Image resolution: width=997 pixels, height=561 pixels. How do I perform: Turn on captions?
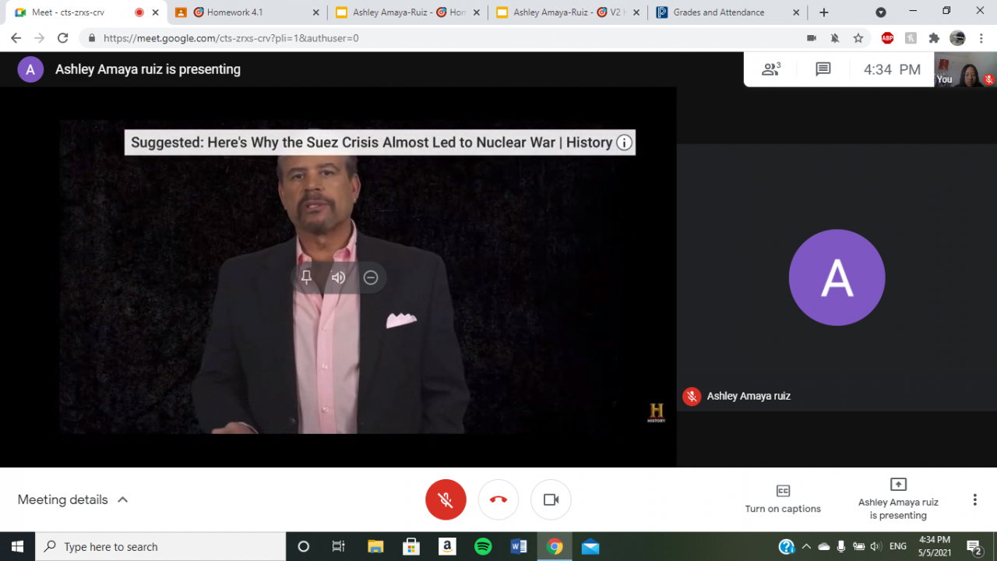point(783,499)
